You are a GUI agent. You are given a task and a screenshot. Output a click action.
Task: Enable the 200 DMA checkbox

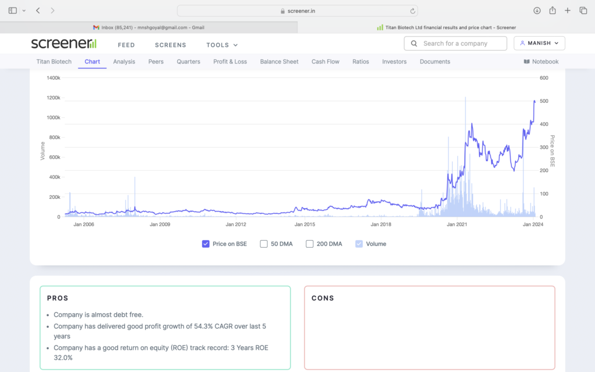(x=310, y=244)
